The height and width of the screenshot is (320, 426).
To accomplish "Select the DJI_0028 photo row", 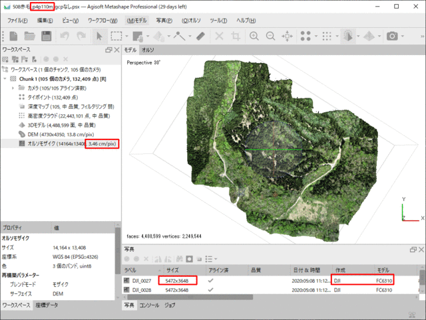I will 270,290.
